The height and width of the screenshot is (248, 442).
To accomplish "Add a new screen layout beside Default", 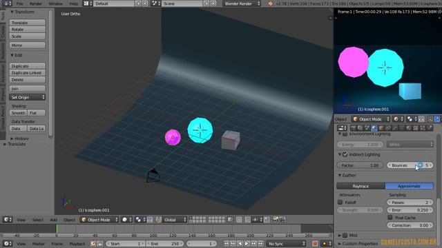I will point(138,3).
